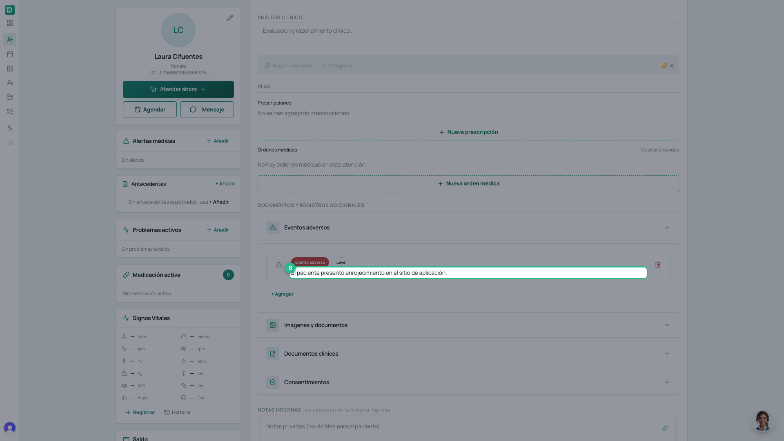Screen dimensions: 784x441
Task: Click the Mensaje button
Action: (x=207, y=110)
